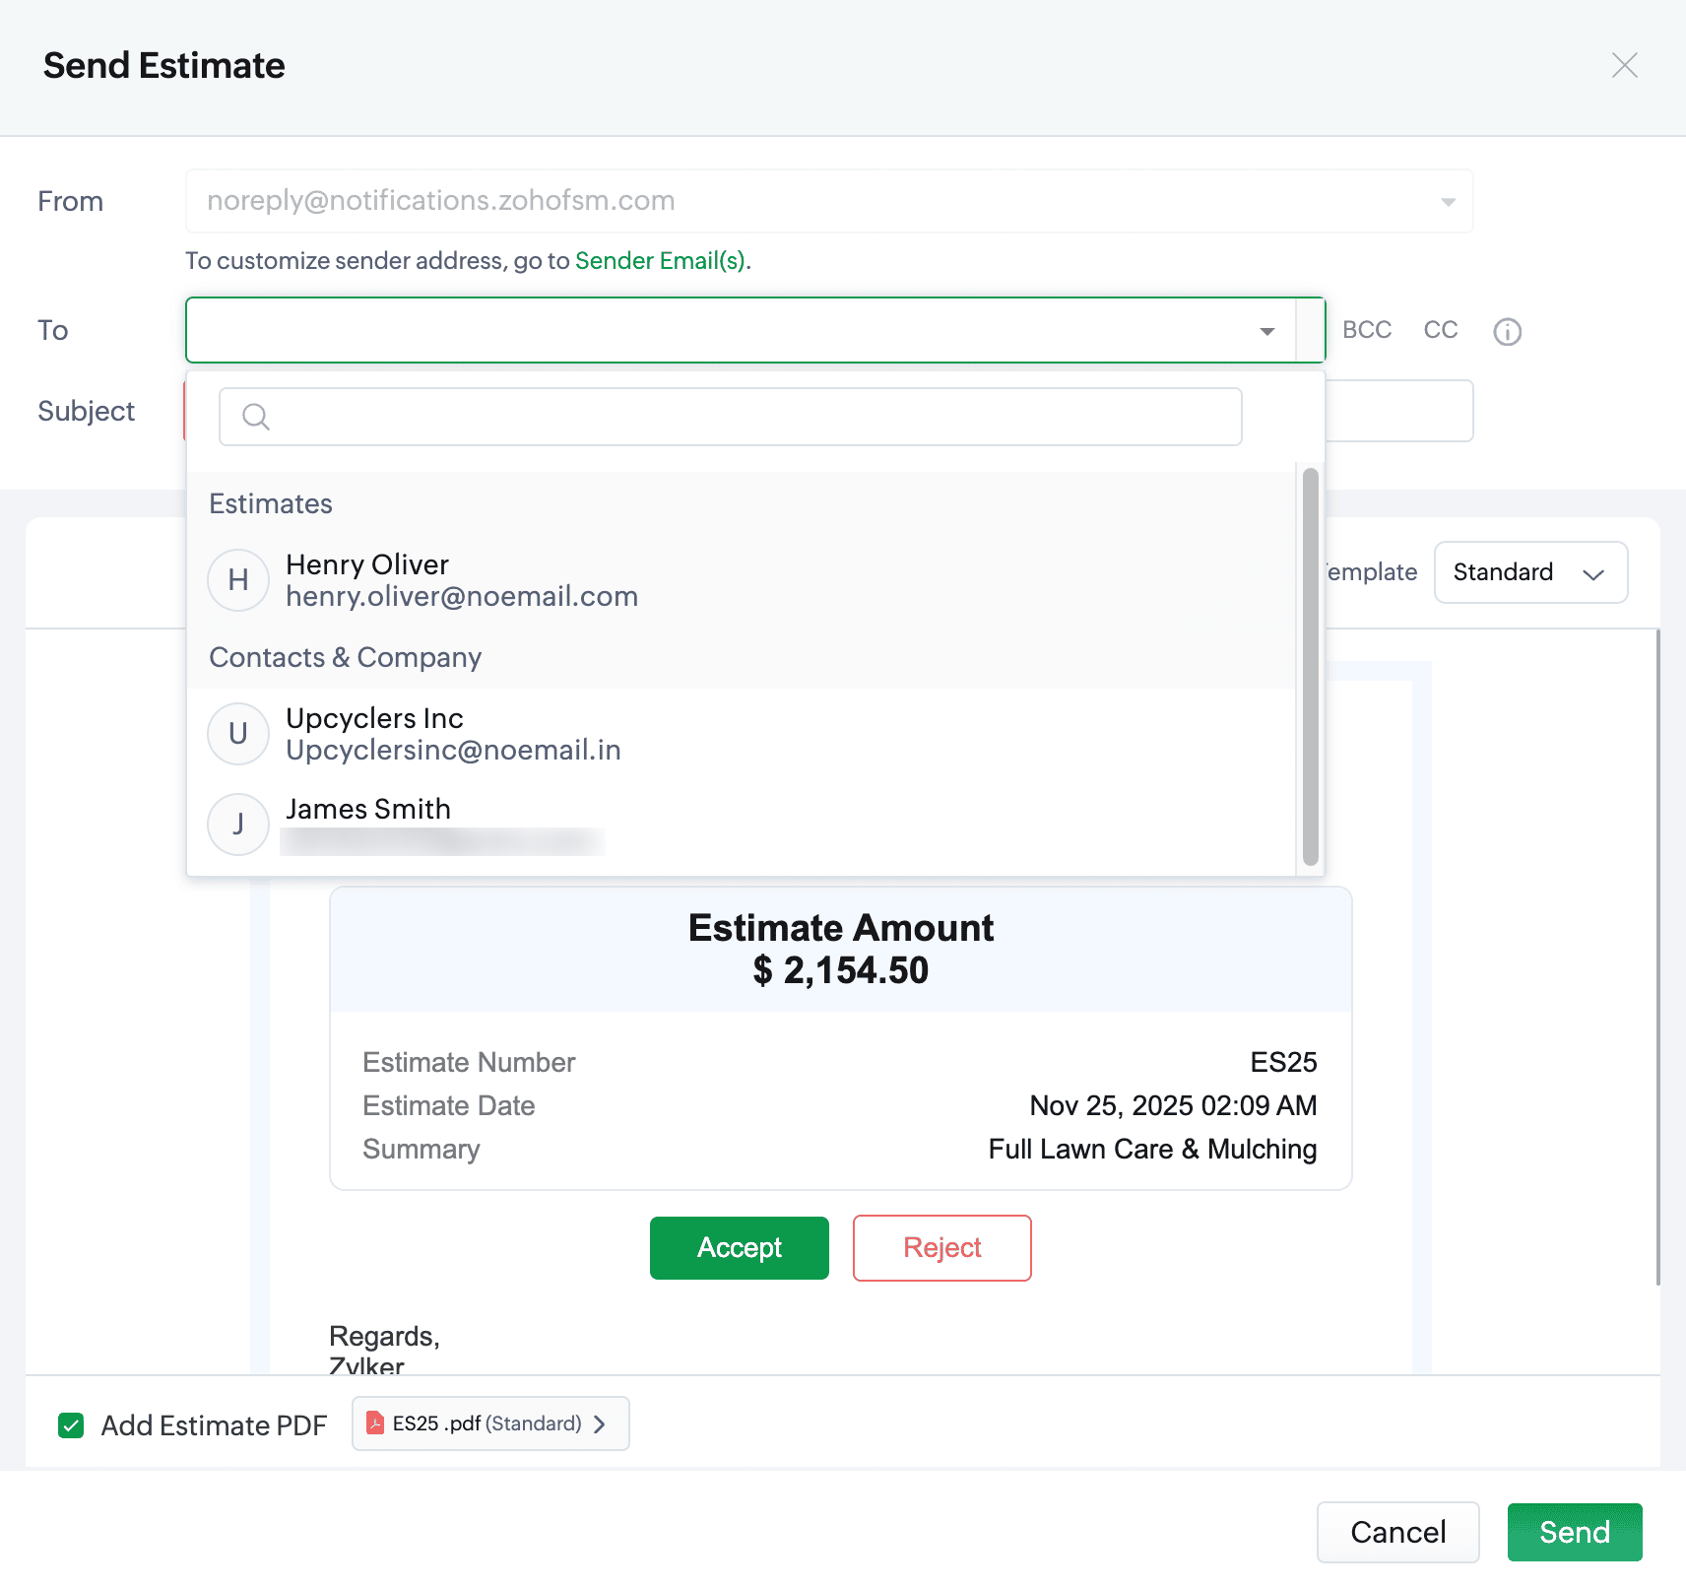This screenshot has width=1686, height=1588.
Task: Click Henry Oliver's H avatar icon
Action: (x=238, y=580)
